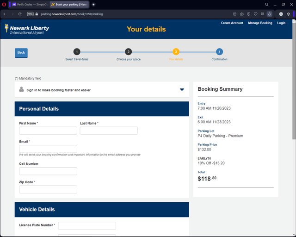
Task: Click the License Plate Number field
Action: [x=87, y=226]
